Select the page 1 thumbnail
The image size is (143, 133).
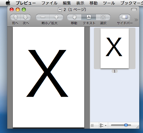[115, 48]
